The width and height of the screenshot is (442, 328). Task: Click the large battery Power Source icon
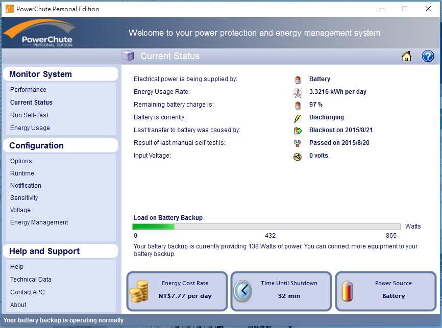(347, 291)
